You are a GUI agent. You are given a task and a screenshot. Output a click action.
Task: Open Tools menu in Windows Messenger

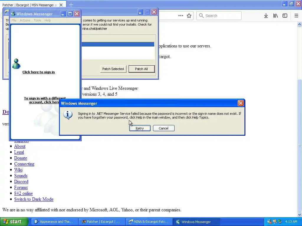pyautogui.click(x=37, y=20)
